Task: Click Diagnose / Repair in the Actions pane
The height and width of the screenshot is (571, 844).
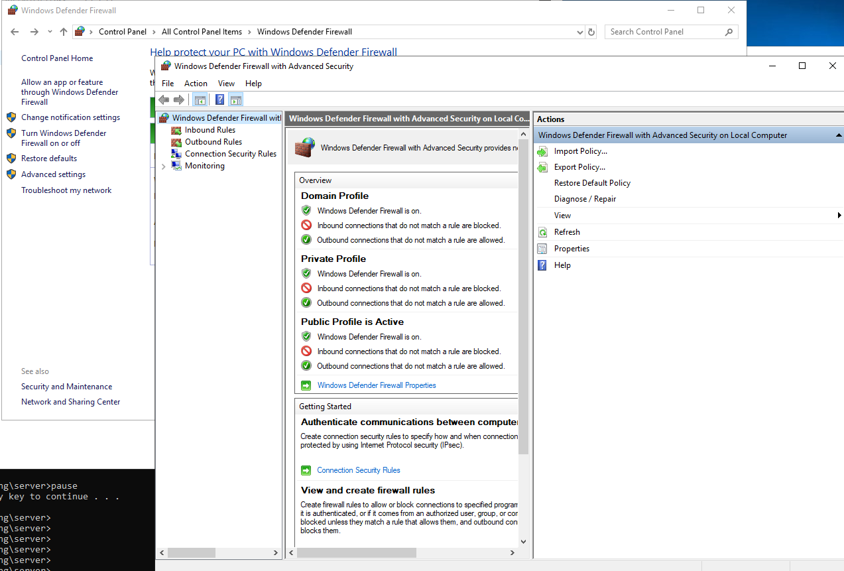Action: click(x=585, y=199)
